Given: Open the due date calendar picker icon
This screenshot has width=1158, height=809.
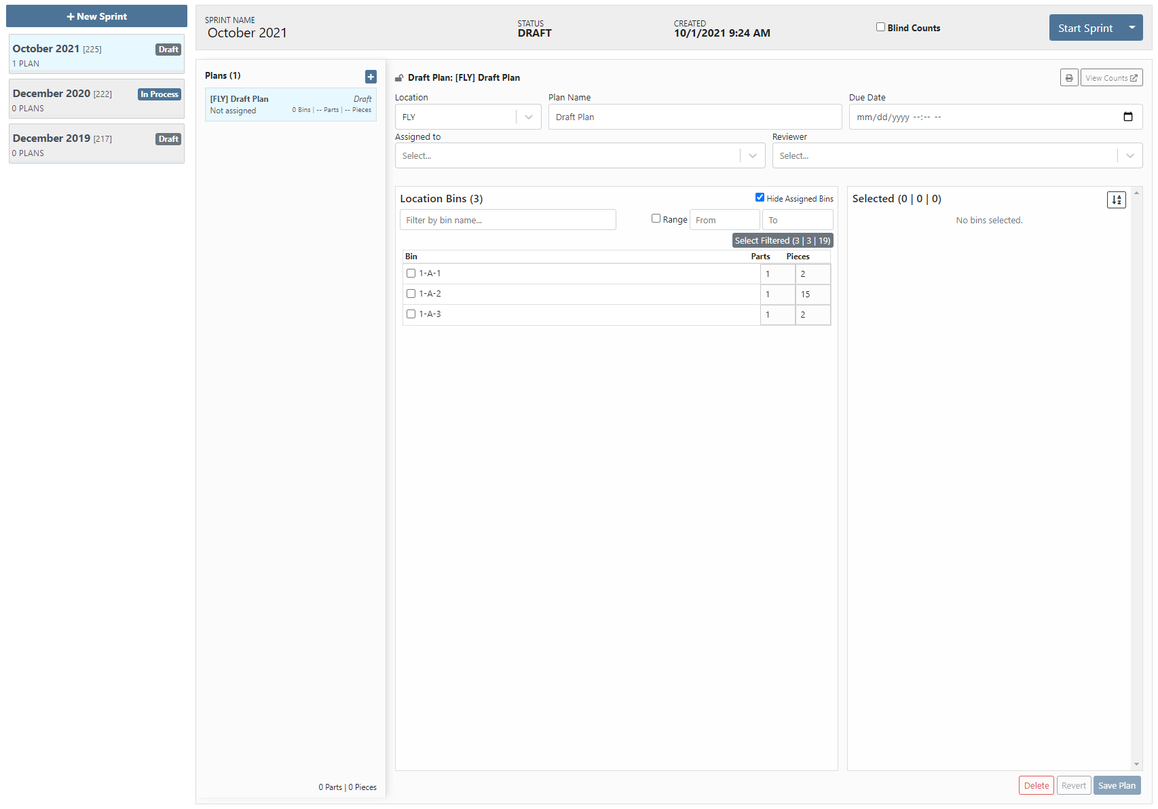Looking at the screenshot, I should [x=1128, y=117].
